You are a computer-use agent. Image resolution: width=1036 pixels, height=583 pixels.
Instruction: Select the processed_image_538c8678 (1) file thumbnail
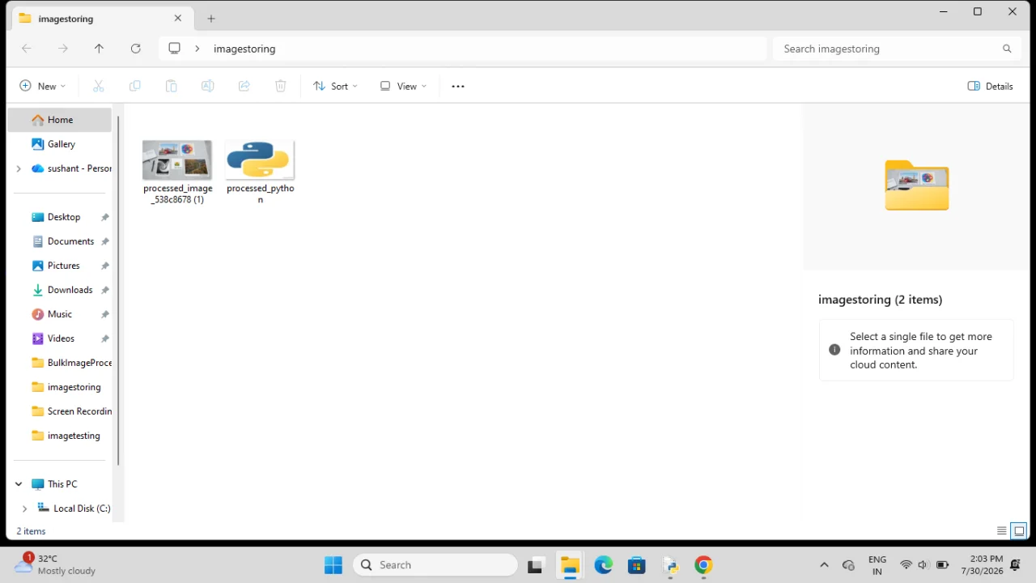point(177,160)
